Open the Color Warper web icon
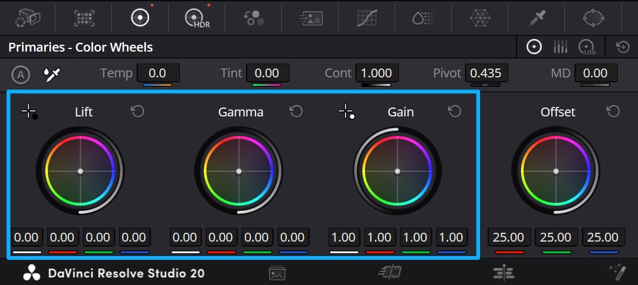638x285 pixels. pos(480,18)
